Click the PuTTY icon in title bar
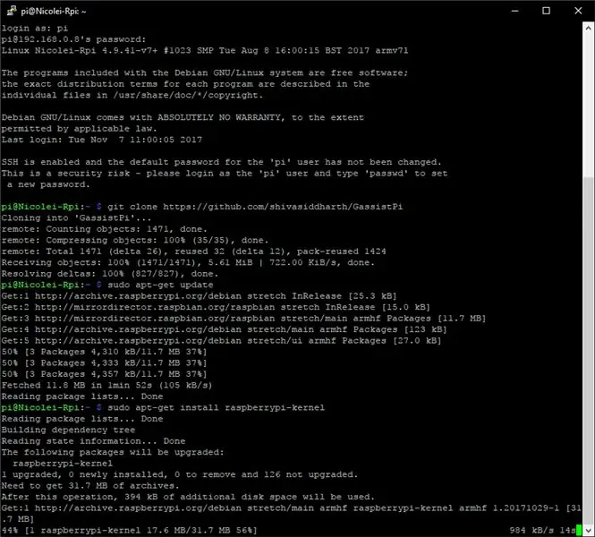The height and width of the screenshot is (537, 595). [x=12, y=11]
